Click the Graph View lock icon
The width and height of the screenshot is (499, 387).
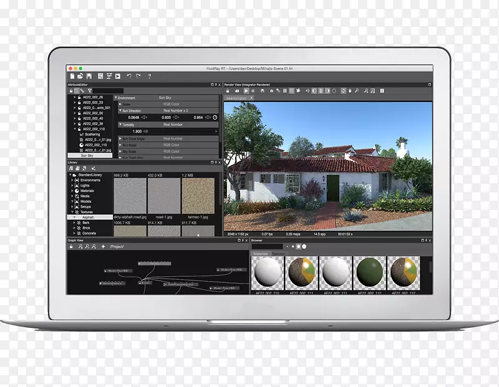tap(71, 246)
